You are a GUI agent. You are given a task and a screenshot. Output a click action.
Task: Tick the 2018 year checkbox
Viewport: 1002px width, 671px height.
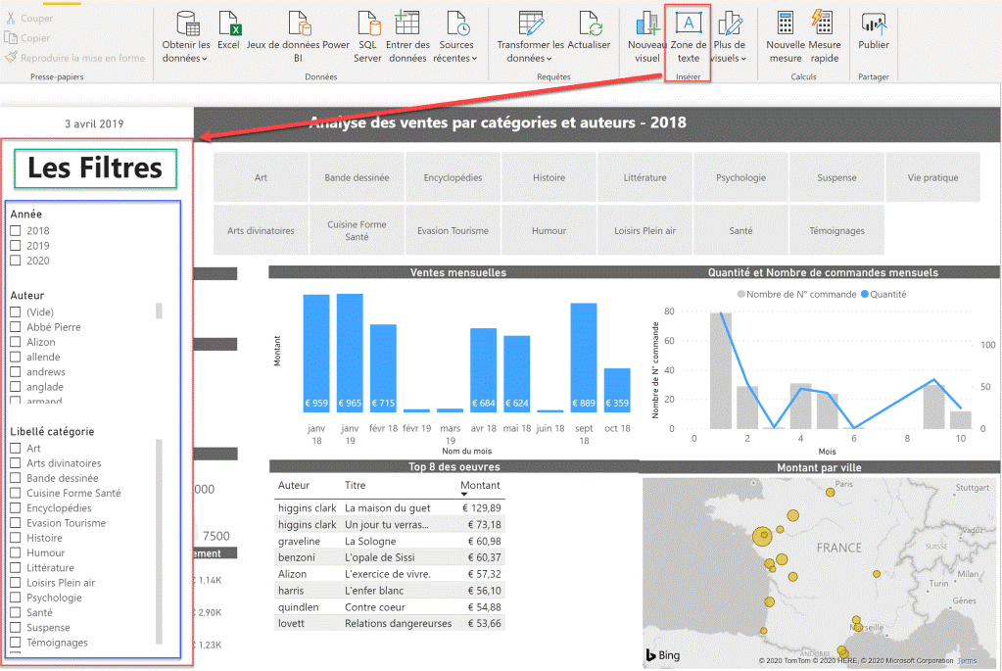(x=16, y=231)
